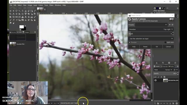Swap foreground and background colors
187x105 pixels.
point(25,26)
